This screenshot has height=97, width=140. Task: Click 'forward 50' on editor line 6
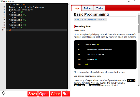coord(16,17)
